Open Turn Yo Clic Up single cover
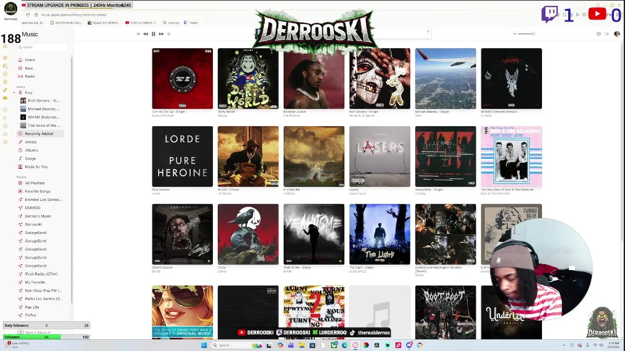The width and height of the screenshot is (625, 351). coord(182,78)
